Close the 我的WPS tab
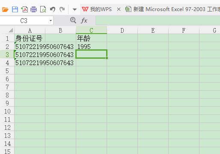This screenshot has width=220, height=154. coord(119,9)
